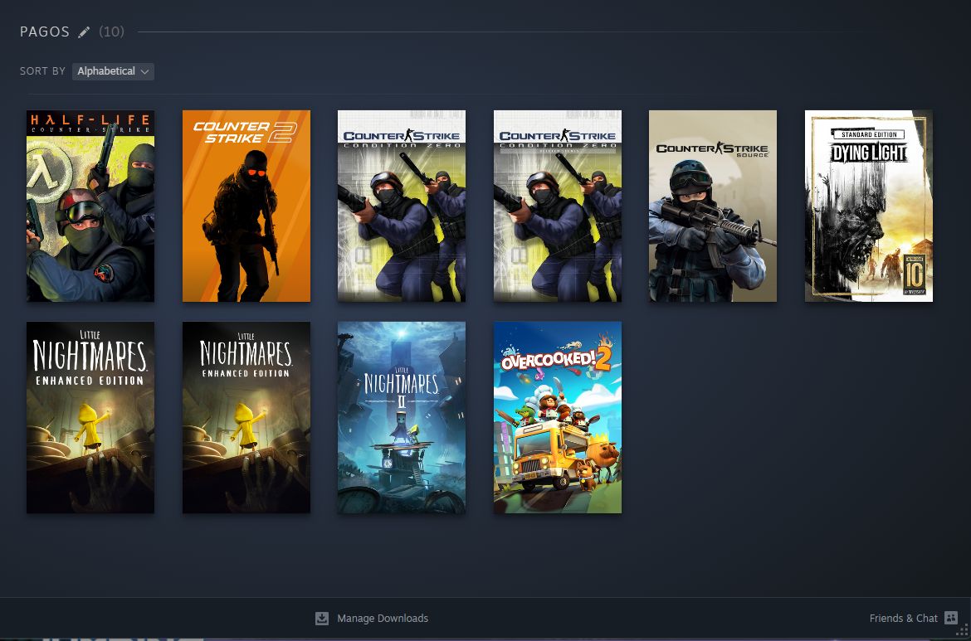Open the Manage Downloads icon
The height and width of the screenshot is (641, 971).
tap(322, 618)
